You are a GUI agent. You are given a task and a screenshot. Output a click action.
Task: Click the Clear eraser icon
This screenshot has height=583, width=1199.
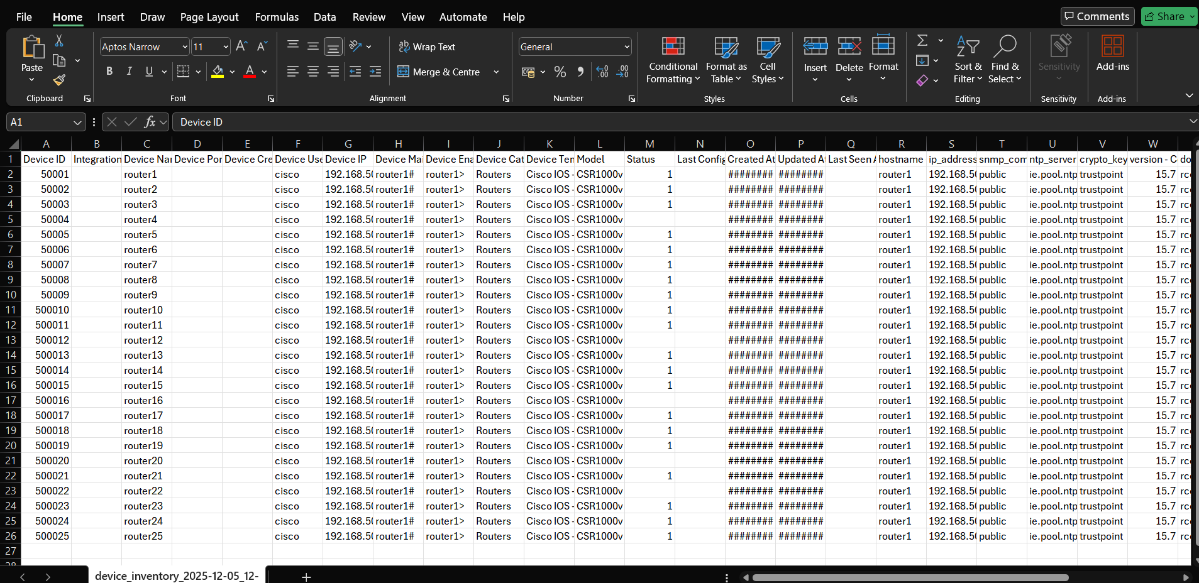pyautogui.click(x=922, y=80)
